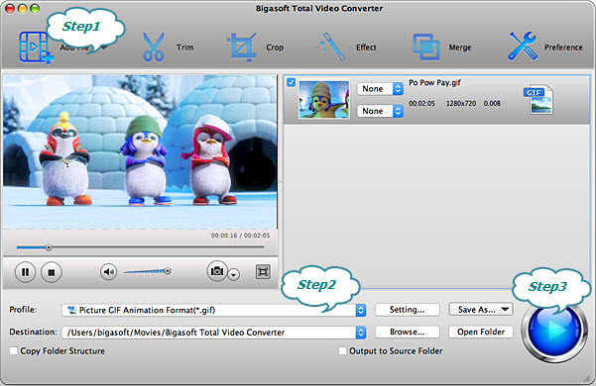
Task: Open Preference wrench and screwdriver icon
Action: pyautogui.click(x=523, y=47)
